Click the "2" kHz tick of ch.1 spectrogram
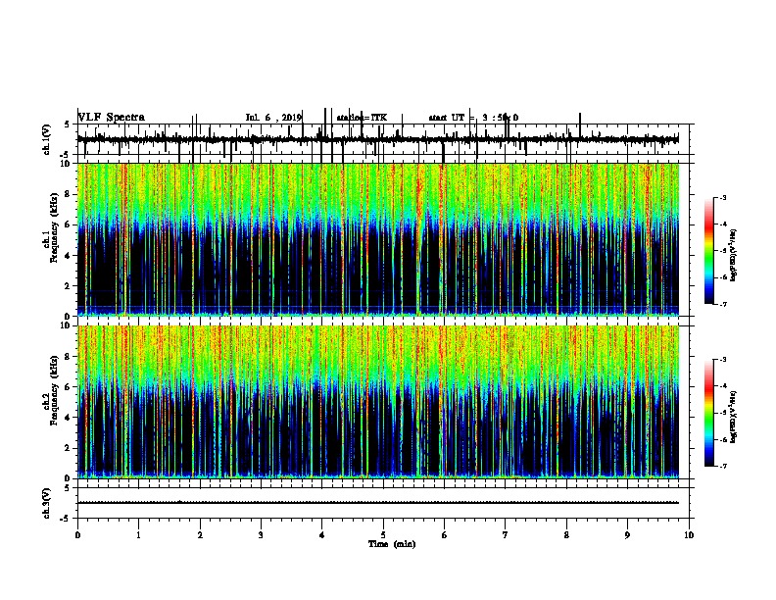The height and width of the screenshot is (600, 776). coord(69,285)
